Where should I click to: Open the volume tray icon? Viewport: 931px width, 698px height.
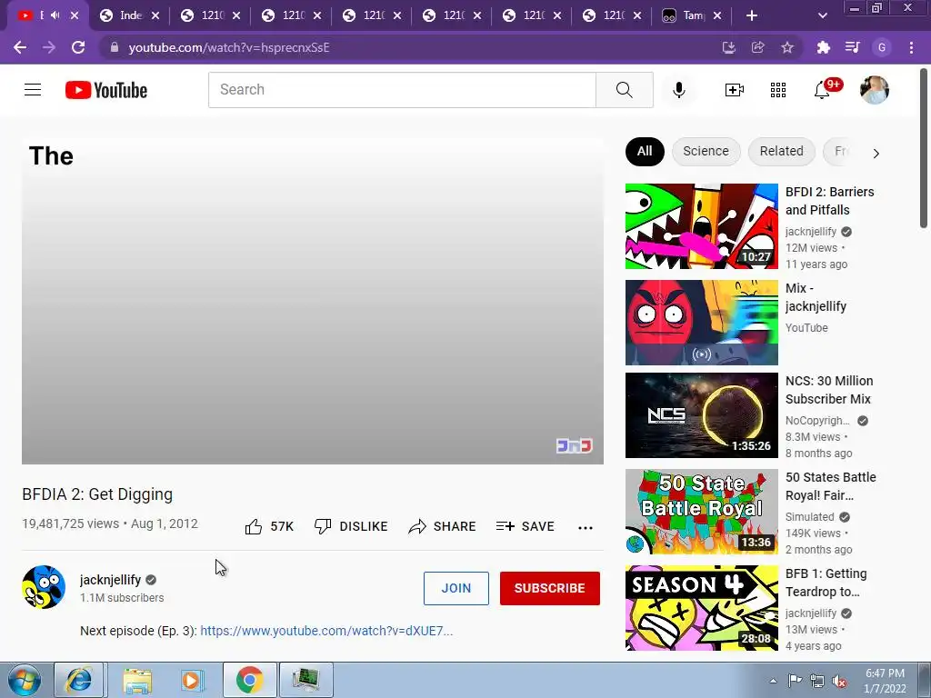point(839,681)
